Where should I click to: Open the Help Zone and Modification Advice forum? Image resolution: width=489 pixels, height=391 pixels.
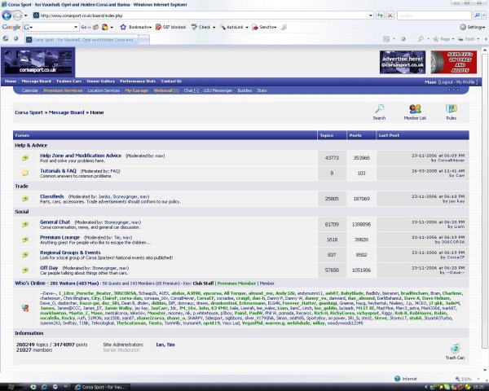click(81, 156)
